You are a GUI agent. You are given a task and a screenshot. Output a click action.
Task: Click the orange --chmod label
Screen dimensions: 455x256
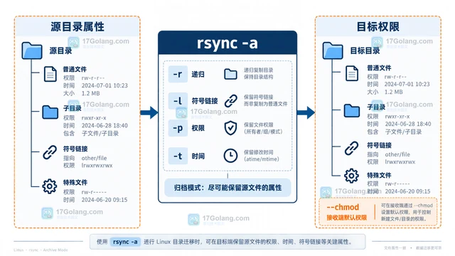click(343, 207)
